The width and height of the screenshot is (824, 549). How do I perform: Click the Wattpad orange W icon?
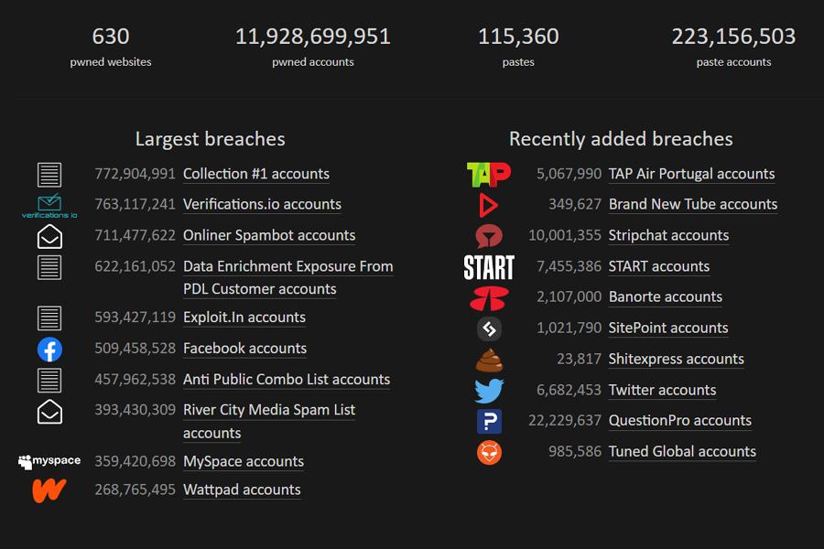coord(49,490)
